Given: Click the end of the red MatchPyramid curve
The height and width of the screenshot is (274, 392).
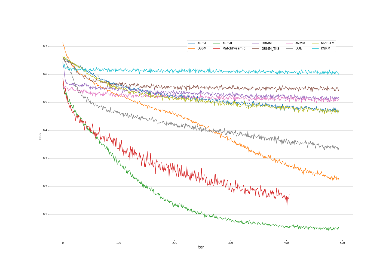Looking at the screenshot, I should [289, 194].
